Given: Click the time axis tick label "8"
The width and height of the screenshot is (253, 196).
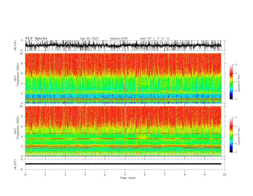Looking at the screenshot, I should click(x=185, y=175).
